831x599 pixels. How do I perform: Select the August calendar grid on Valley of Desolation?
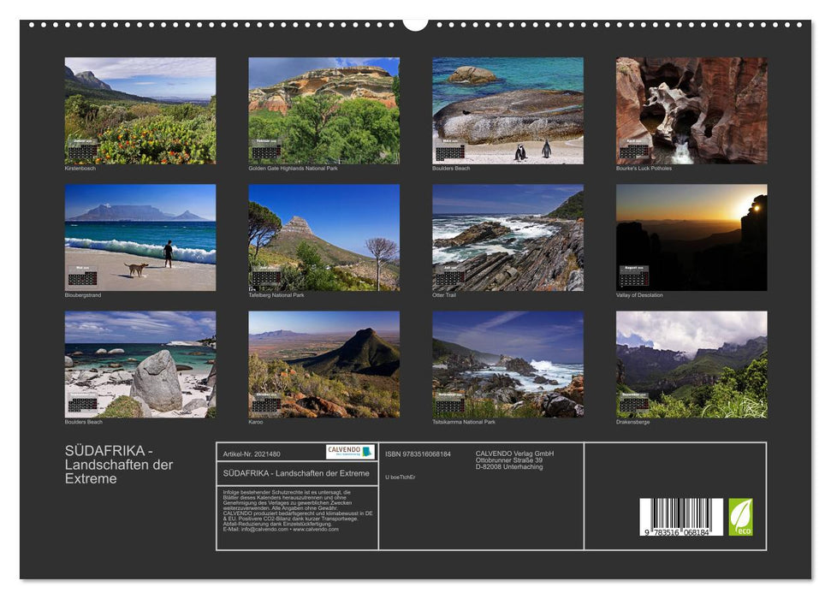[635, 276]
